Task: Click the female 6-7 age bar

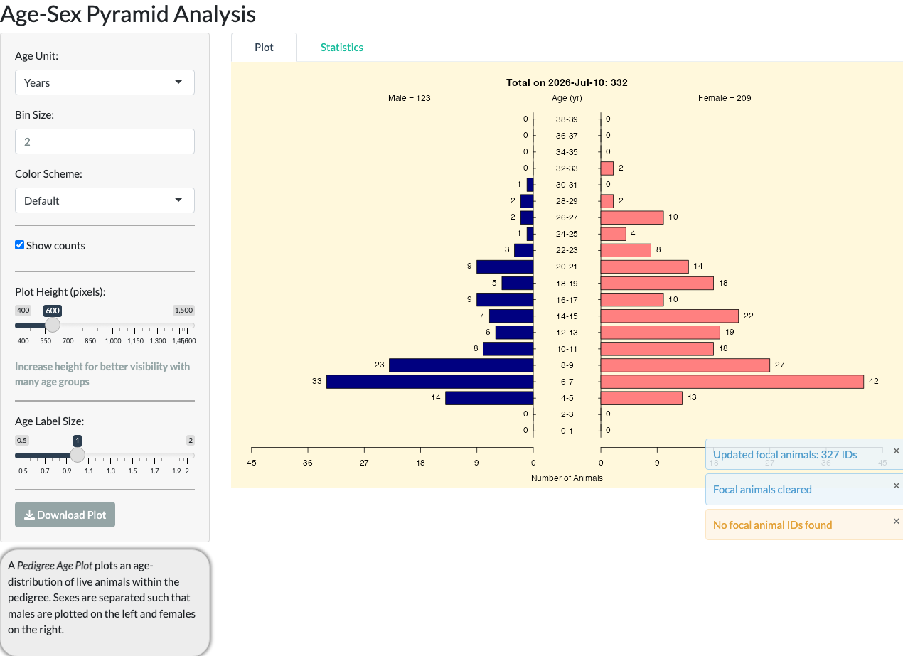Action: [x=732, y=382]
